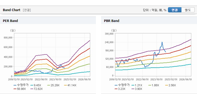
Task: Click 2025/02/01 x-axis label in PER chart
Action: click(70, 80)
